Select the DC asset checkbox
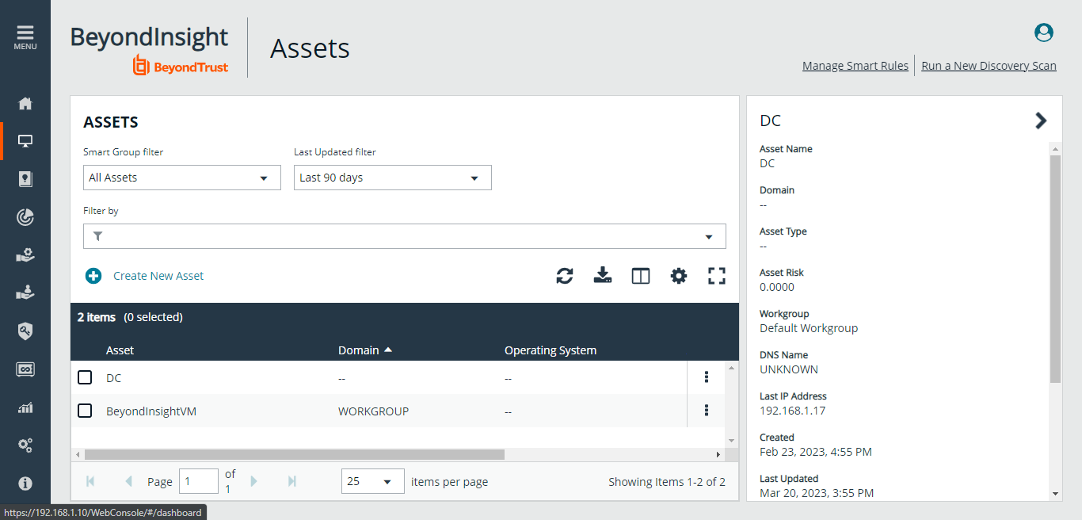1082x520 pixels. tap(85, 377)
